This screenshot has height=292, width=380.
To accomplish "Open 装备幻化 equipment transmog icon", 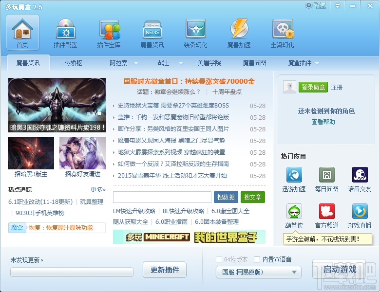I will point(195,34).
